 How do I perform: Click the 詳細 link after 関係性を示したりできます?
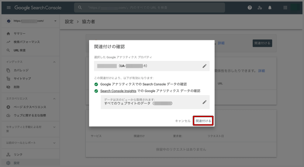coord(261,71)
